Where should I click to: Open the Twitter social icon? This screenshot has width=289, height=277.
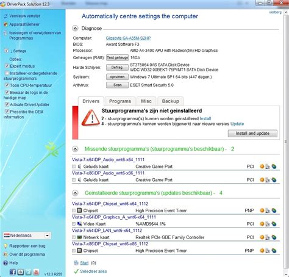click(28, 272)
